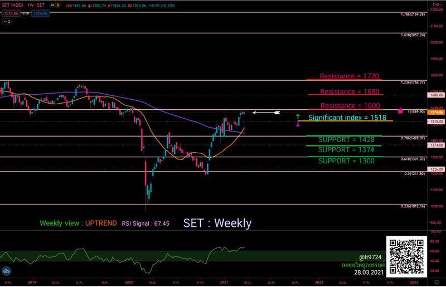The image size is (446, 287).
Task: Click the chart settings gear icon
Action: pos(437,282)
